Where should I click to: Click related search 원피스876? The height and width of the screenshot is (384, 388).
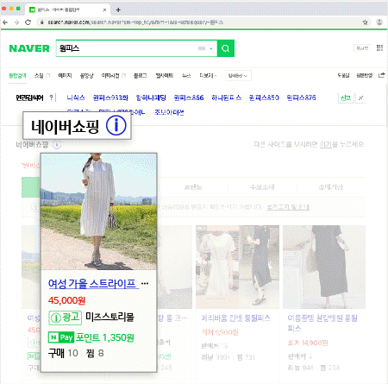click(x=301, y=98)
